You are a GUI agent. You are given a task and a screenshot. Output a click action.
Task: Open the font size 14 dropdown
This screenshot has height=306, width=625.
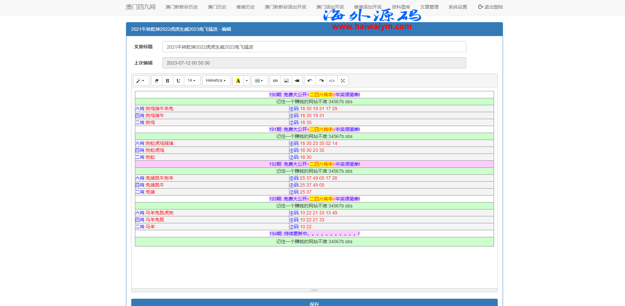click(191, 80)
